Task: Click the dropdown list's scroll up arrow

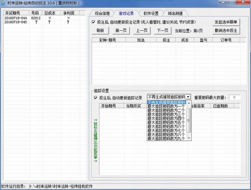Action: pyautogui.click(x=189, y=103)
